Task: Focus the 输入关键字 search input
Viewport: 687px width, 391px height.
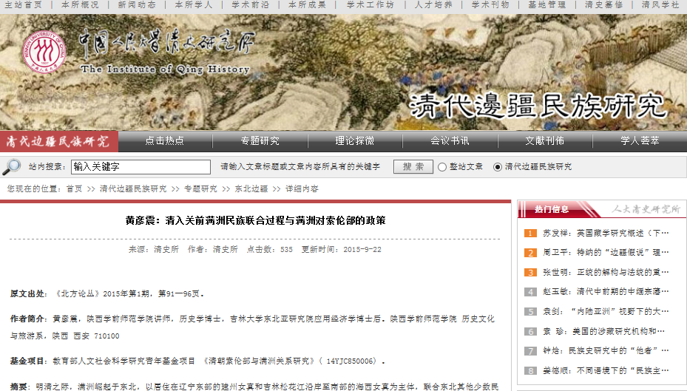Action: [x=141, y=167]
